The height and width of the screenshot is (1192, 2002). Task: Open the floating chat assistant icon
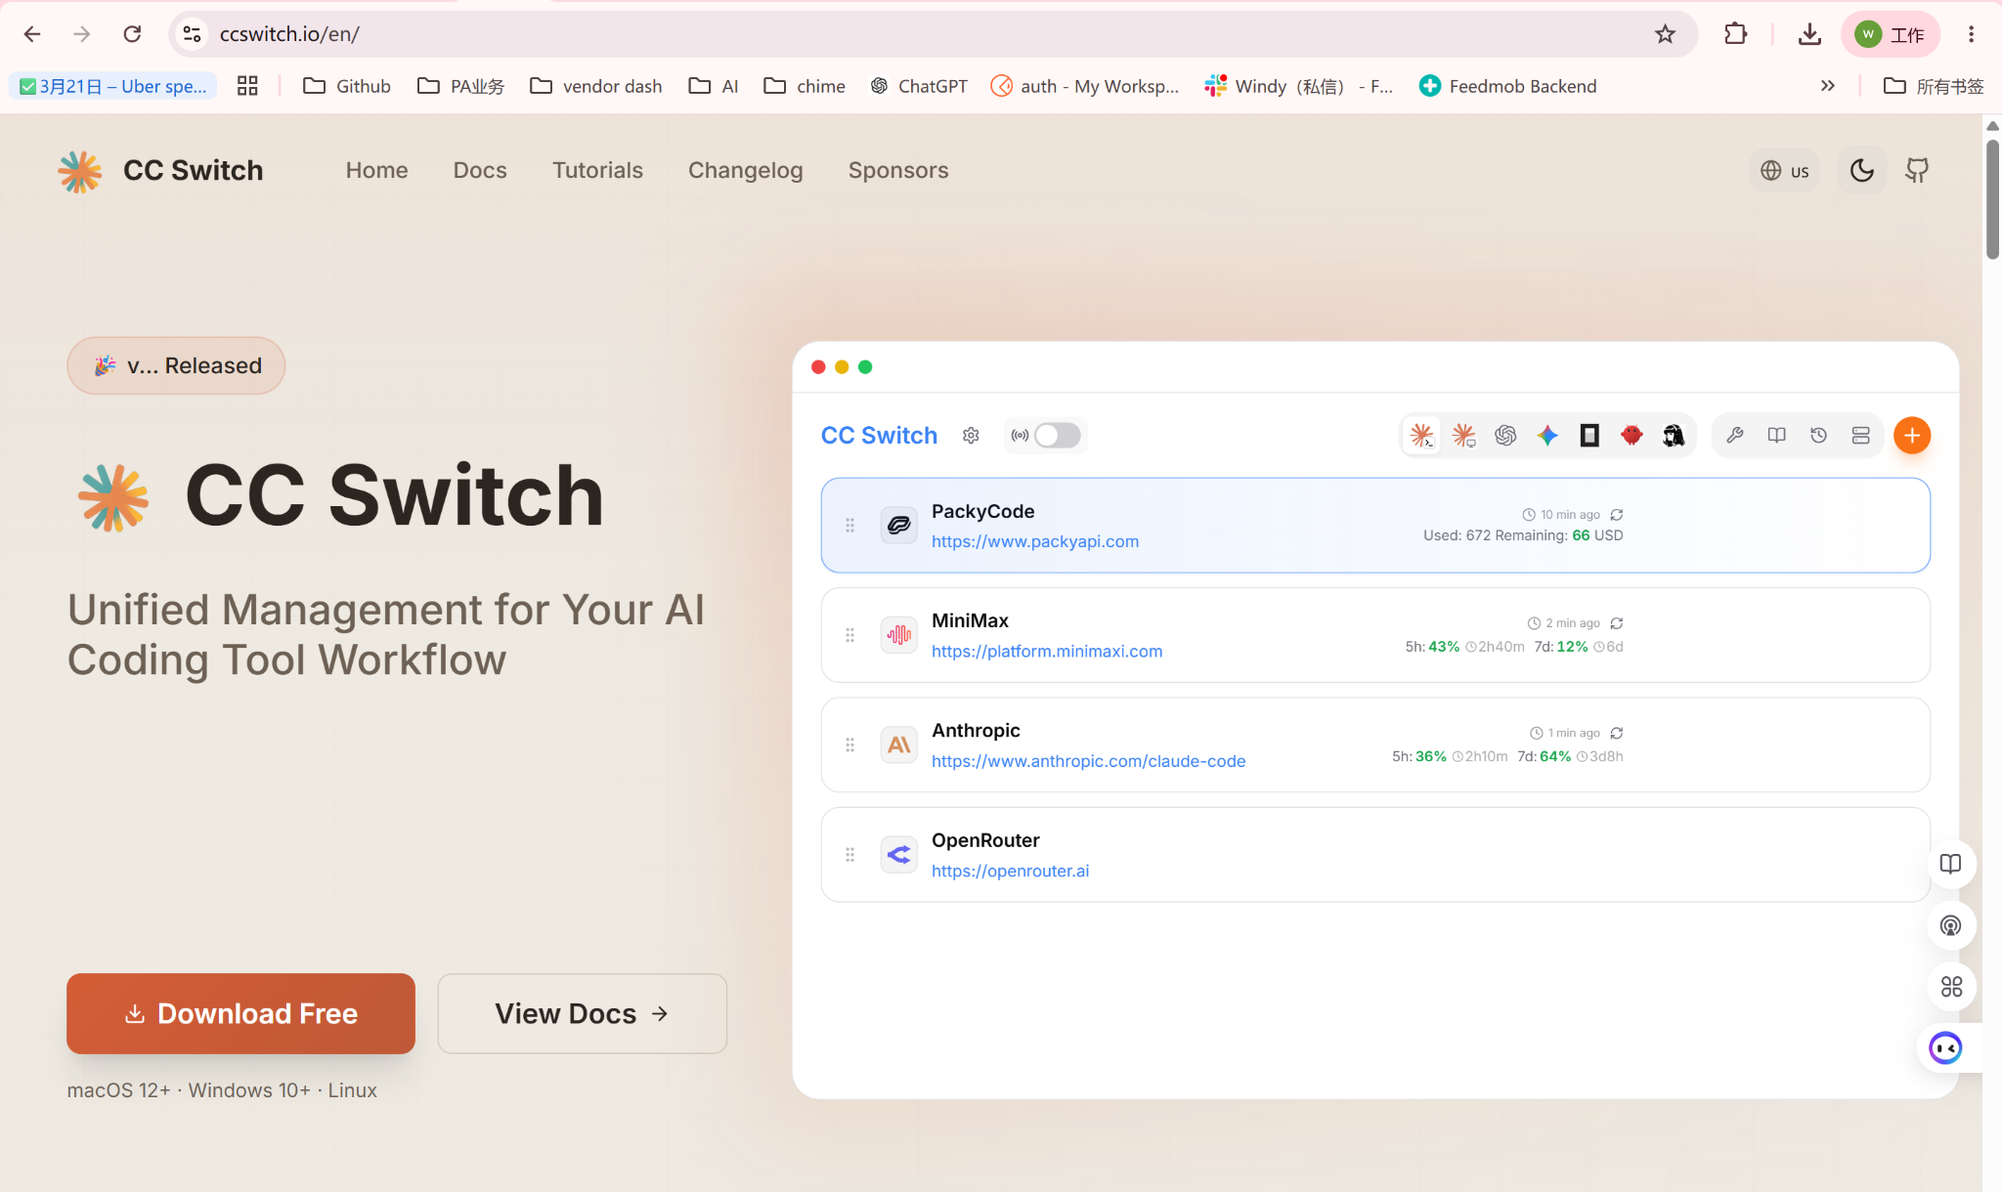1945,1048
